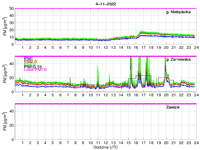Click the 50 tick on the top chart y-axis
This screenshot has height=150, width=200.
click(12, 8)
